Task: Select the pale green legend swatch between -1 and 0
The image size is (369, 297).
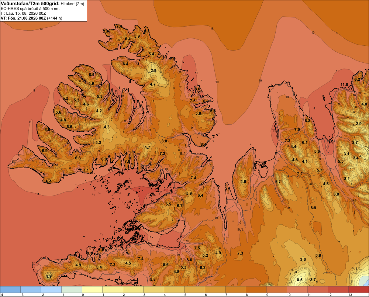Action: [72, 290]
